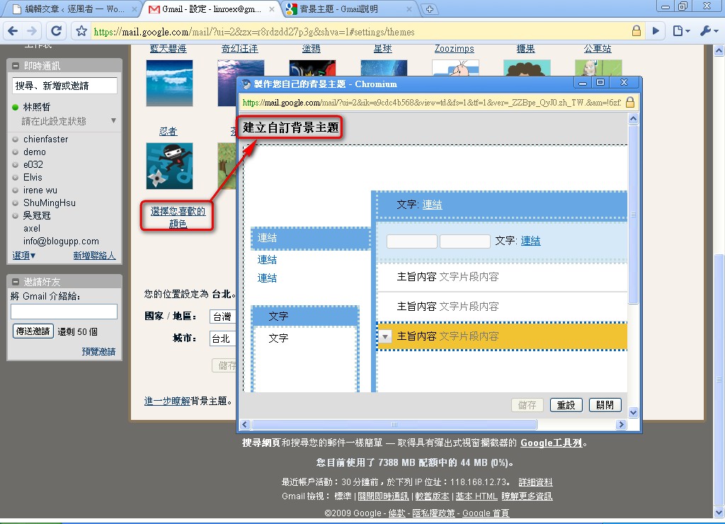
Task: Click the 關閉即時通訊 link
Action: (383, 496)
